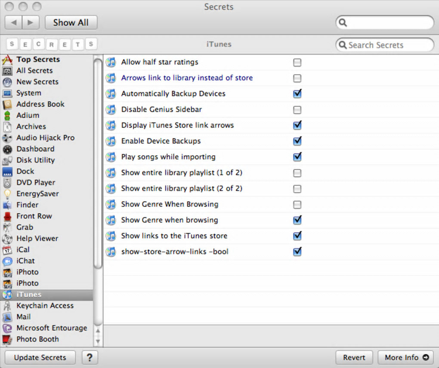Enable Allow half star ratings checkbox
This screenshot has width=439, height=368.
[297, 62]
